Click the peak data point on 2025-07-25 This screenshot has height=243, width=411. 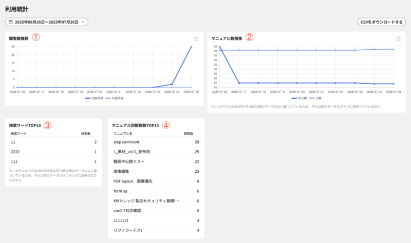(191, 47)
